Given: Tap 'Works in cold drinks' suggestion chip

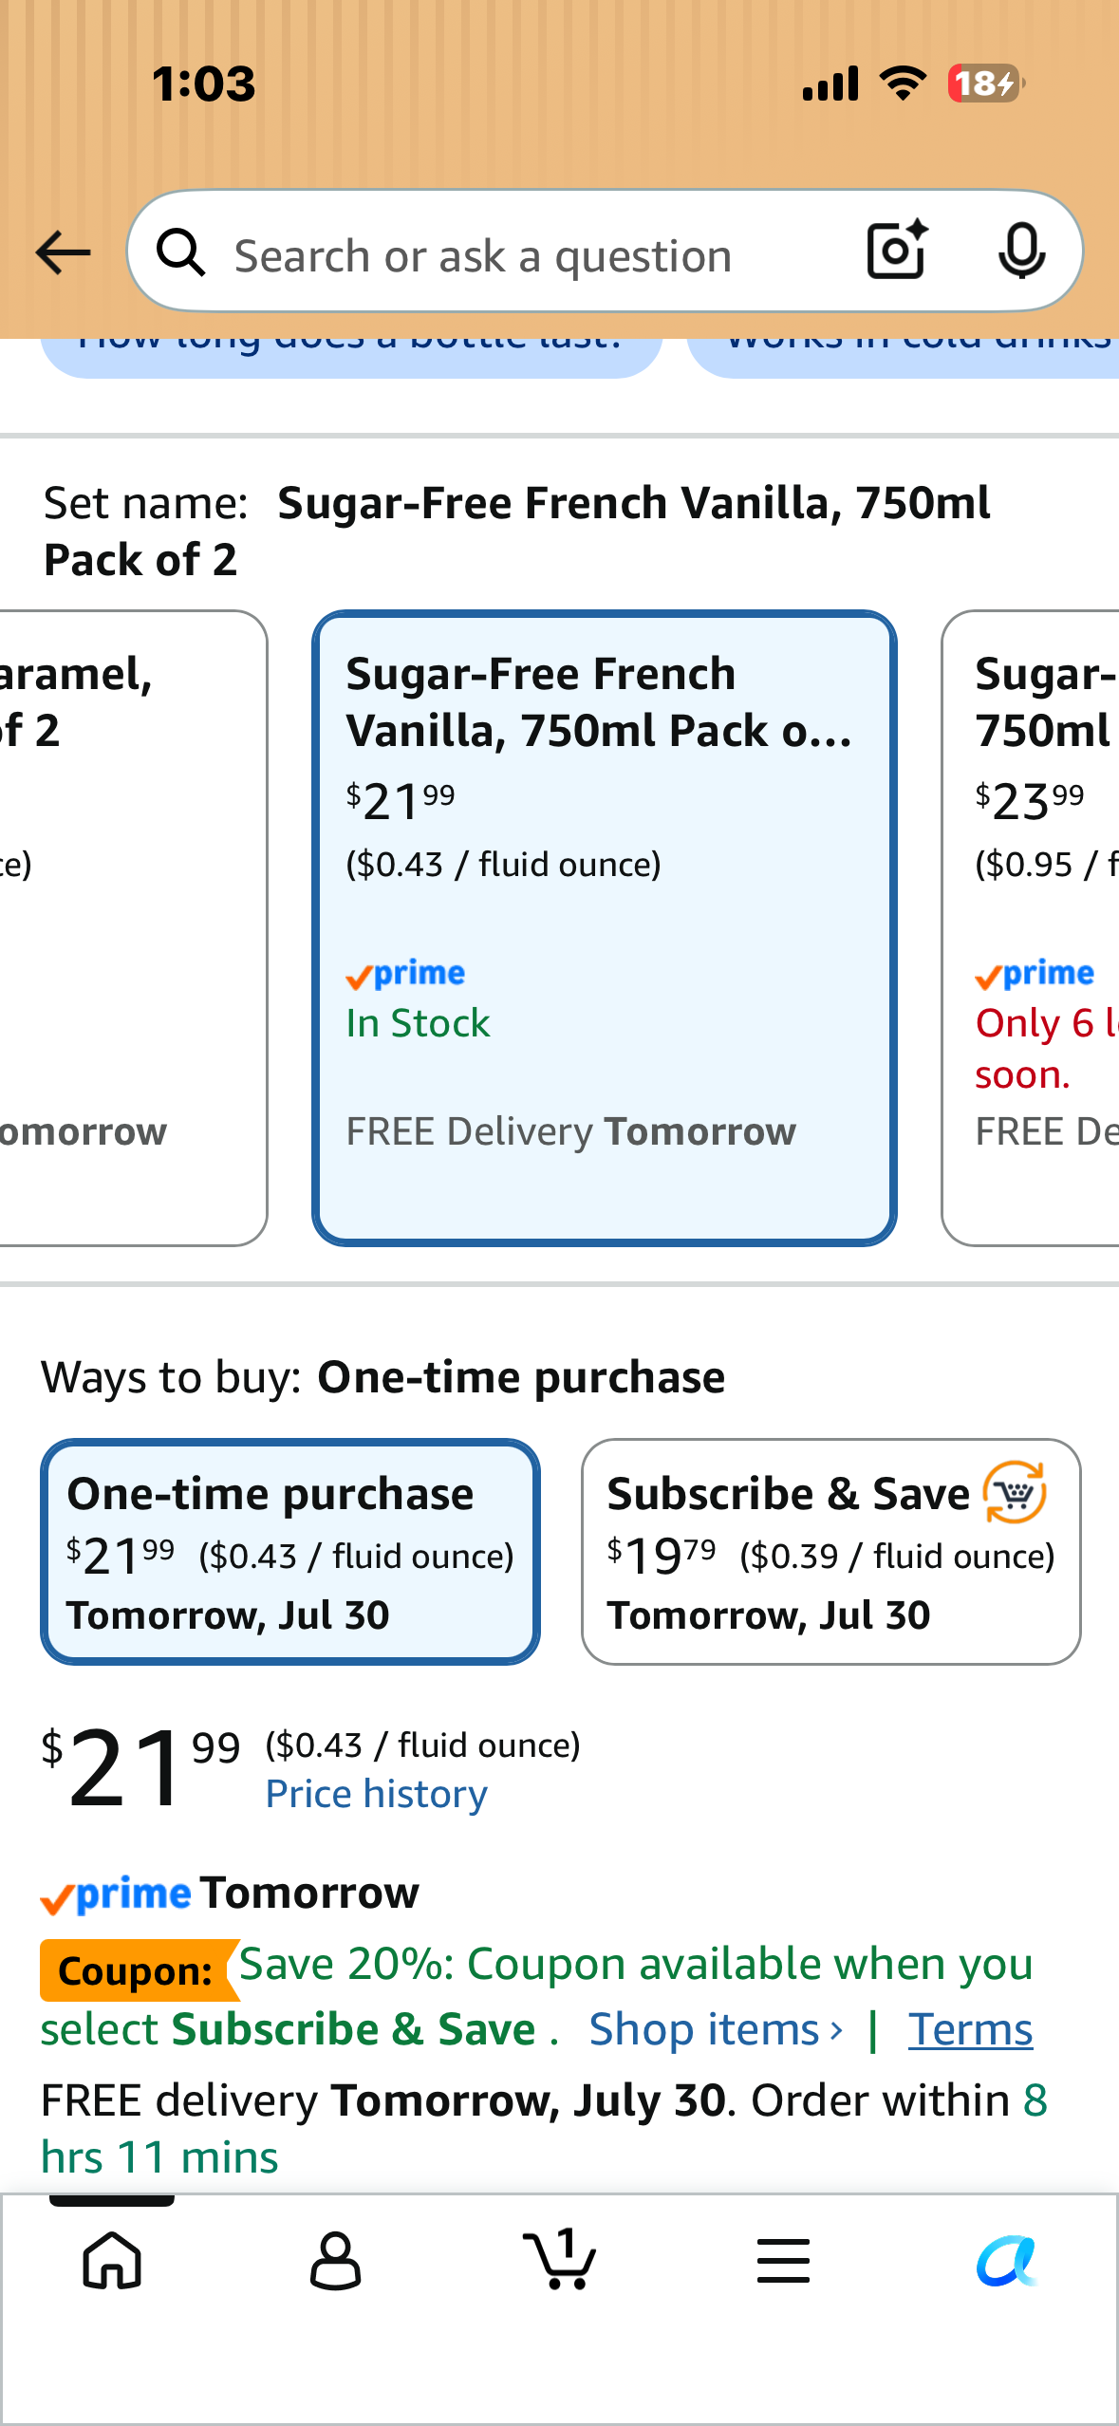Looking at the screenshot, I should (x=903, y=357).
